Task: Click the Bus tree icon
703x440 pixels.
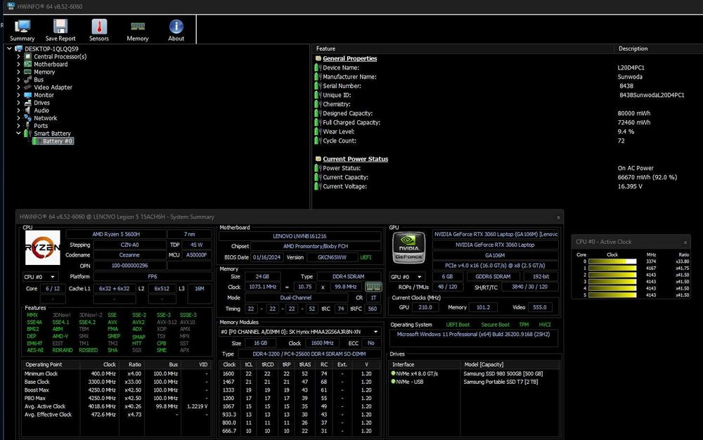Action: tap(28, 79)
